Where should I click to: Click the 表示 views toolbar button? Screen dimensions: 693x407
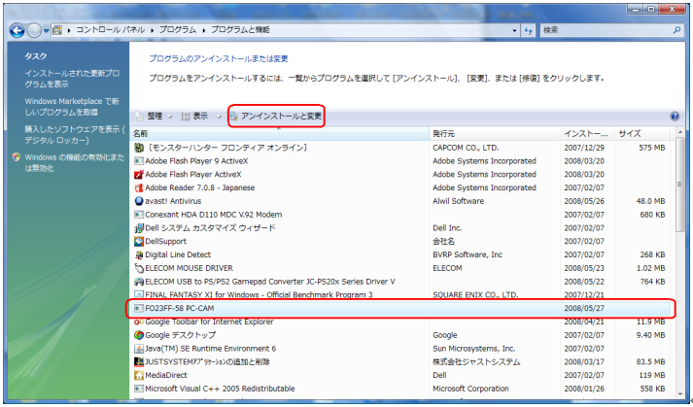pos(194,117)
